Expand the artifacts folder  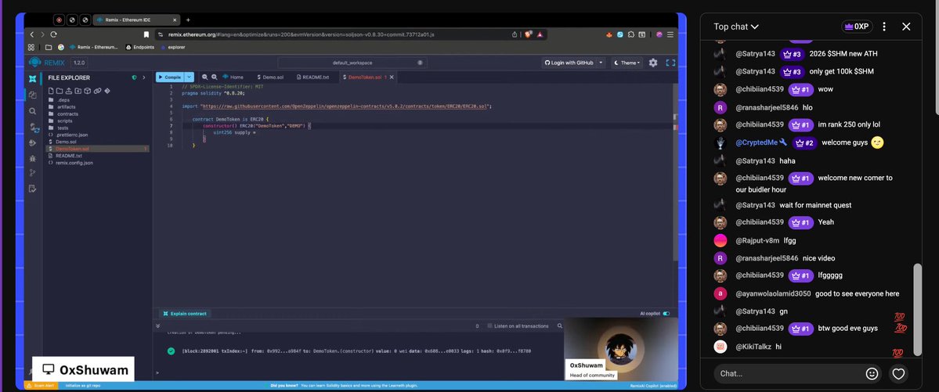66,106
